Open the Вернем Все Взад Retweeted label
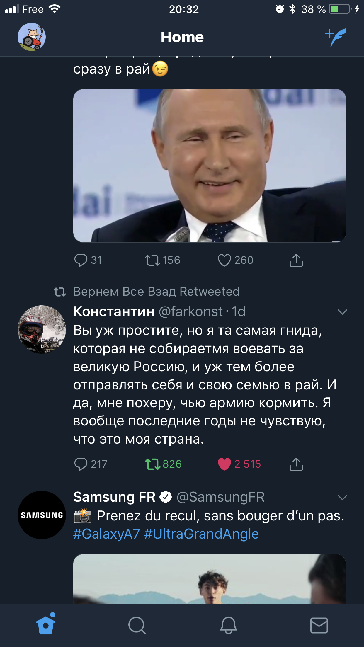This screenshot has height=647, width=364. tap(156, 292)
